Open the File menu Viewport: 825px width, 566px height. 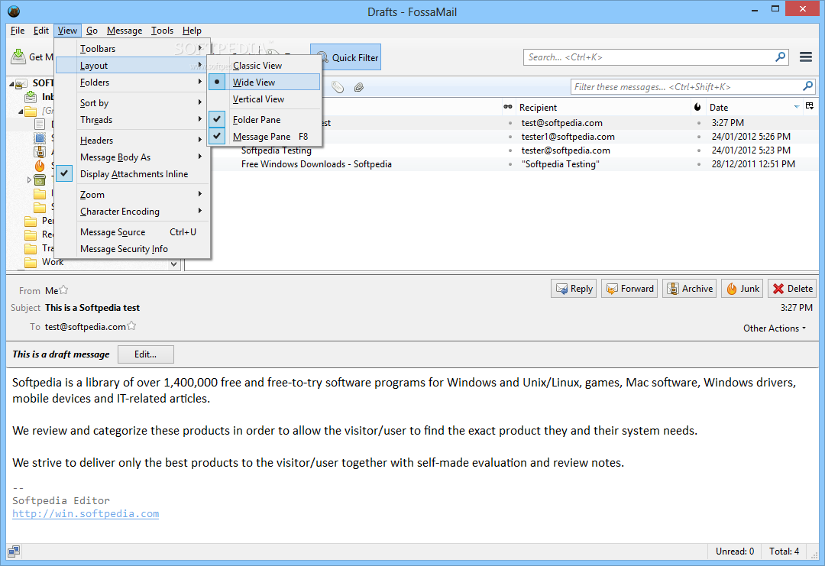click(18, 31)
